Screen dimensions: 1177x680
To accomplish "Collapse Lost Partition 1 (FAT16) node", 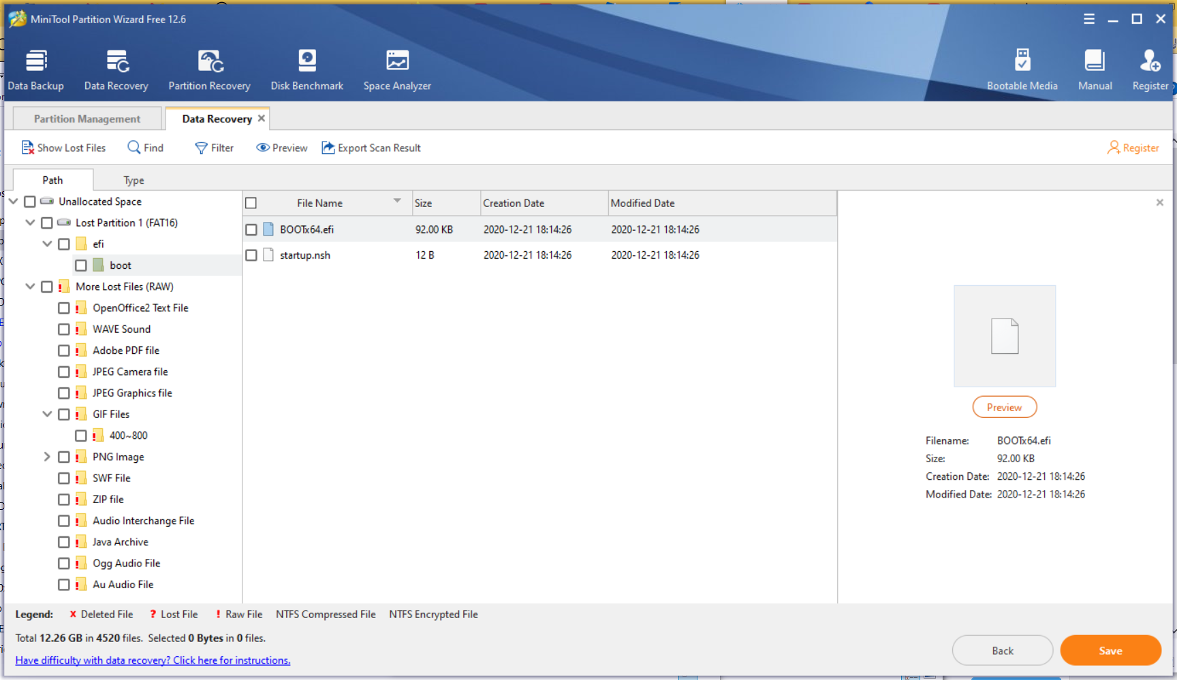I will coord(30,223).
